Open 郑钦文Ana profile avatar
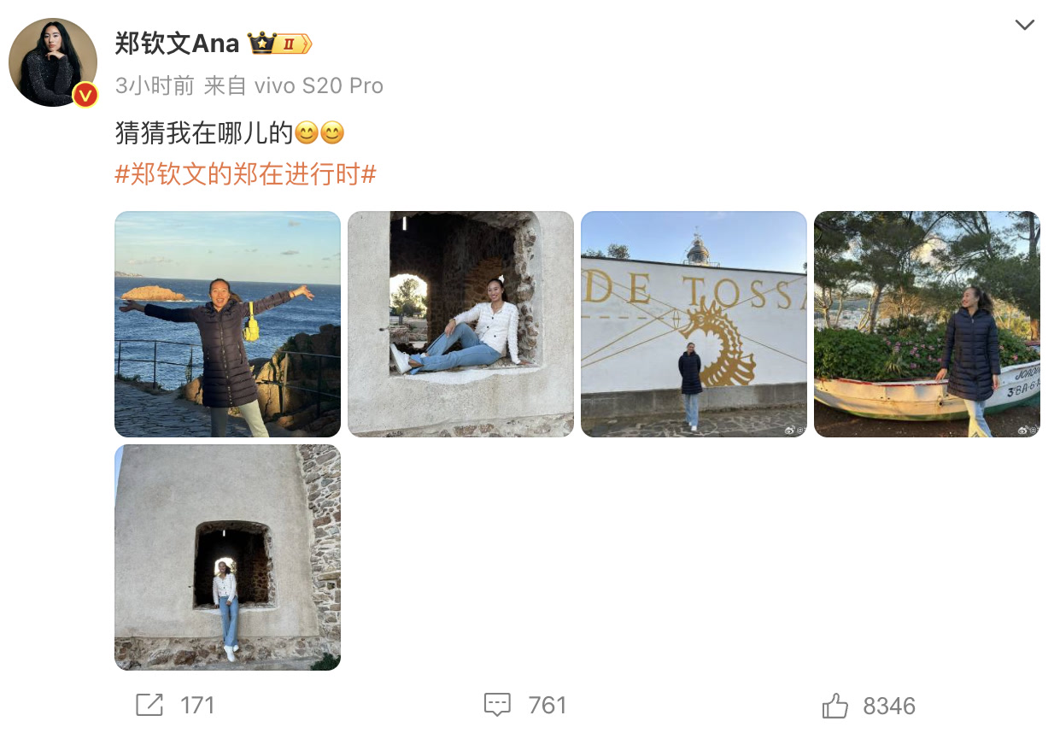This screenshot has width=1054, height=733. point(53,62)
